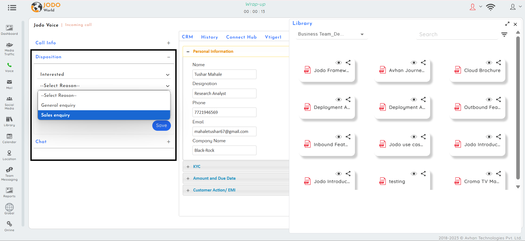Image resolution: width=525 pixels, height=241 pixels.
Task: Open the Interested disposition dropdown
Action: [x=104, y=74]
